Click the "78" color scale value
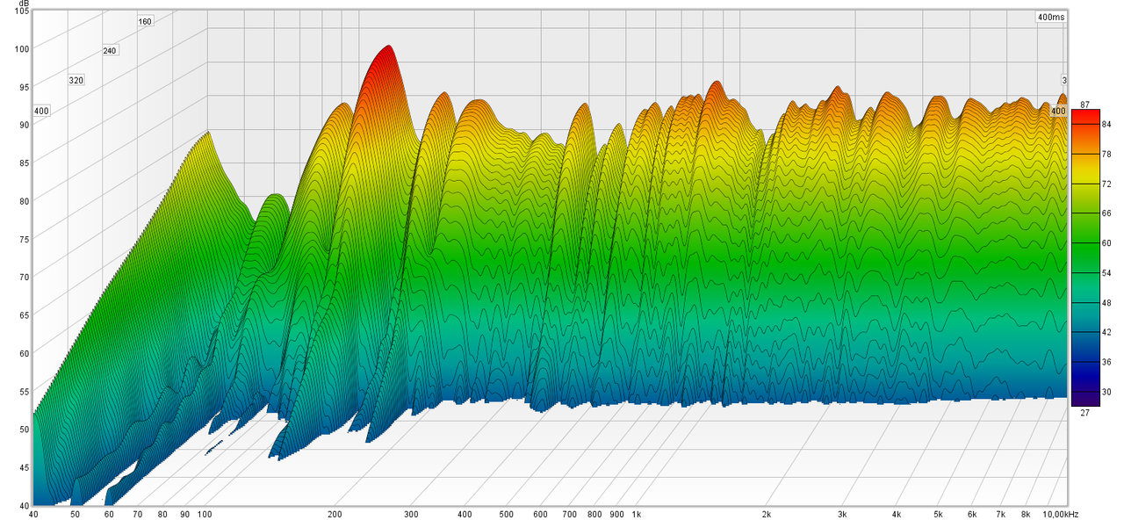The width and height of the screenshot is (1124, 520). pos(1106,154)
